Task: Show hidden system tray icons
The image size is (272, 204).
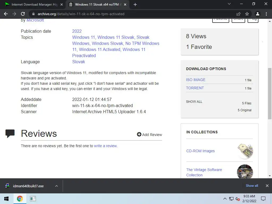Action: point(225,199)
